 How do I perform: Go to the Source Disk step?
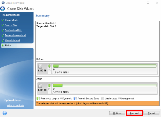pyautogui.click(x=11, y=25)
